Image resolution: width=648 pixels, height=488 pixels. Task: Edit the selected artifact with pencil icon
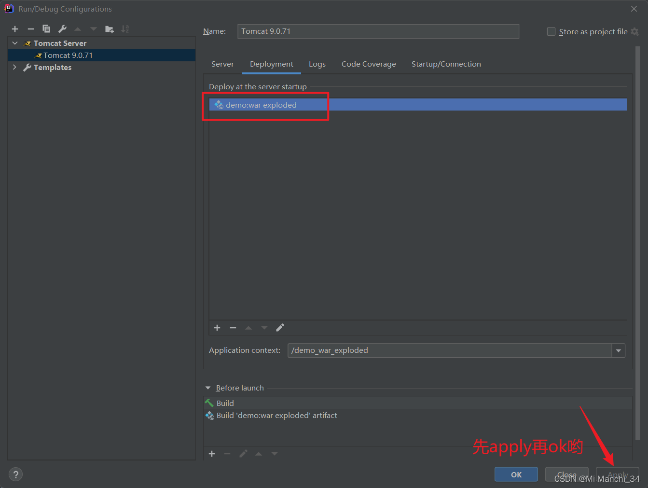pos(280,328)
